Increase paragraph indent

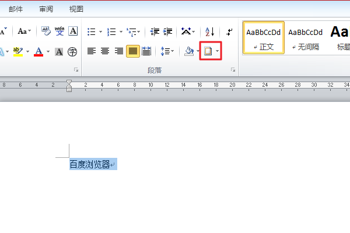pos(167,31)
